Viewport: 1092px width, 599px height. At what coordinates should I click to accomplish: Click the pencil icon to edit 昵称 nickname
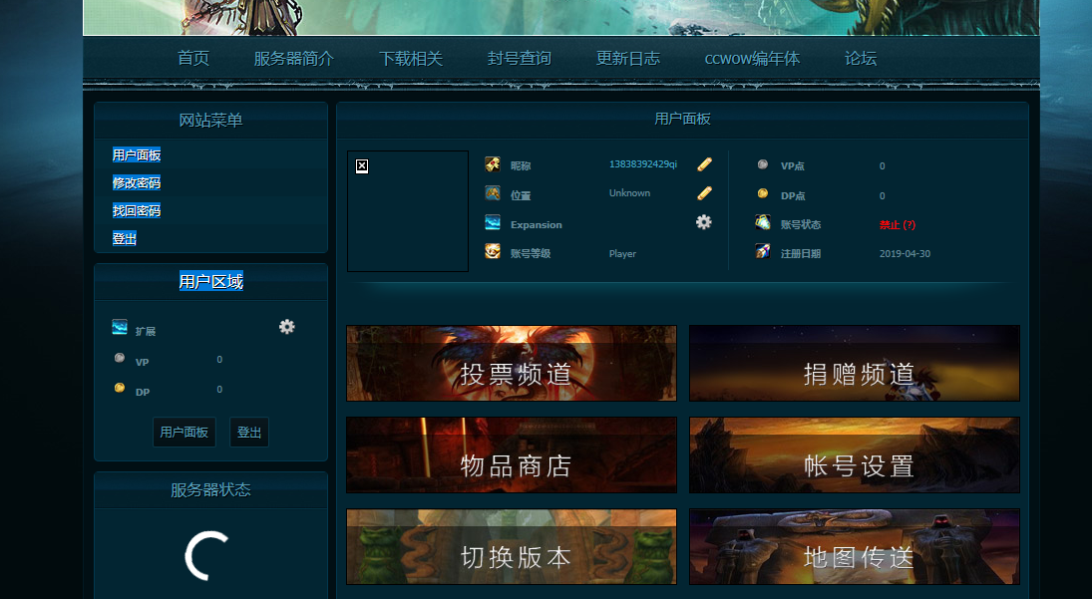tap(704, 163)
